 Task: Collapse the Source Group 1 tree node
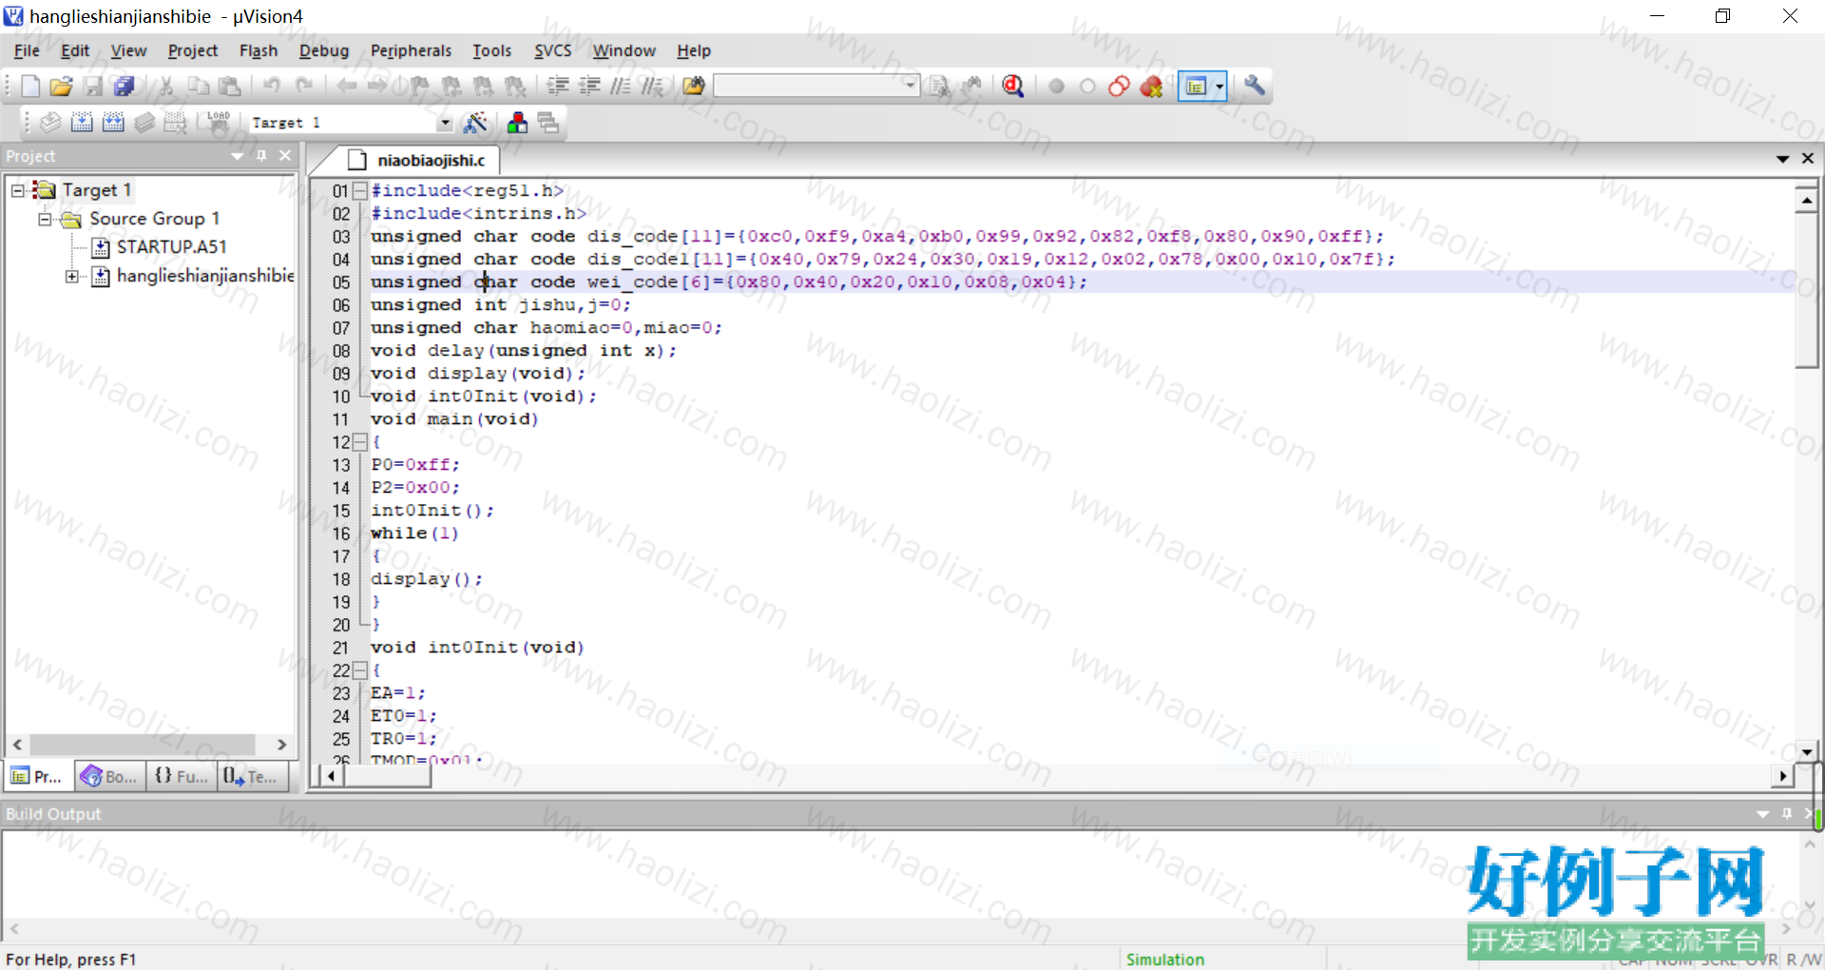pos(45,219)
